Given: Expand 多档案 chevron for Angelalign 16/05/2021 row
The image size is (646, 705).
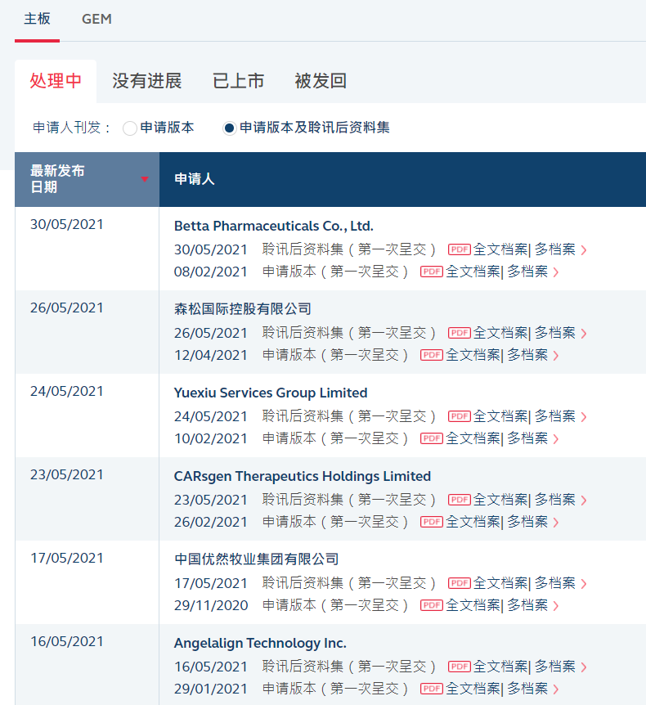Looking at the screenshot, I should [x=584, y=667].
